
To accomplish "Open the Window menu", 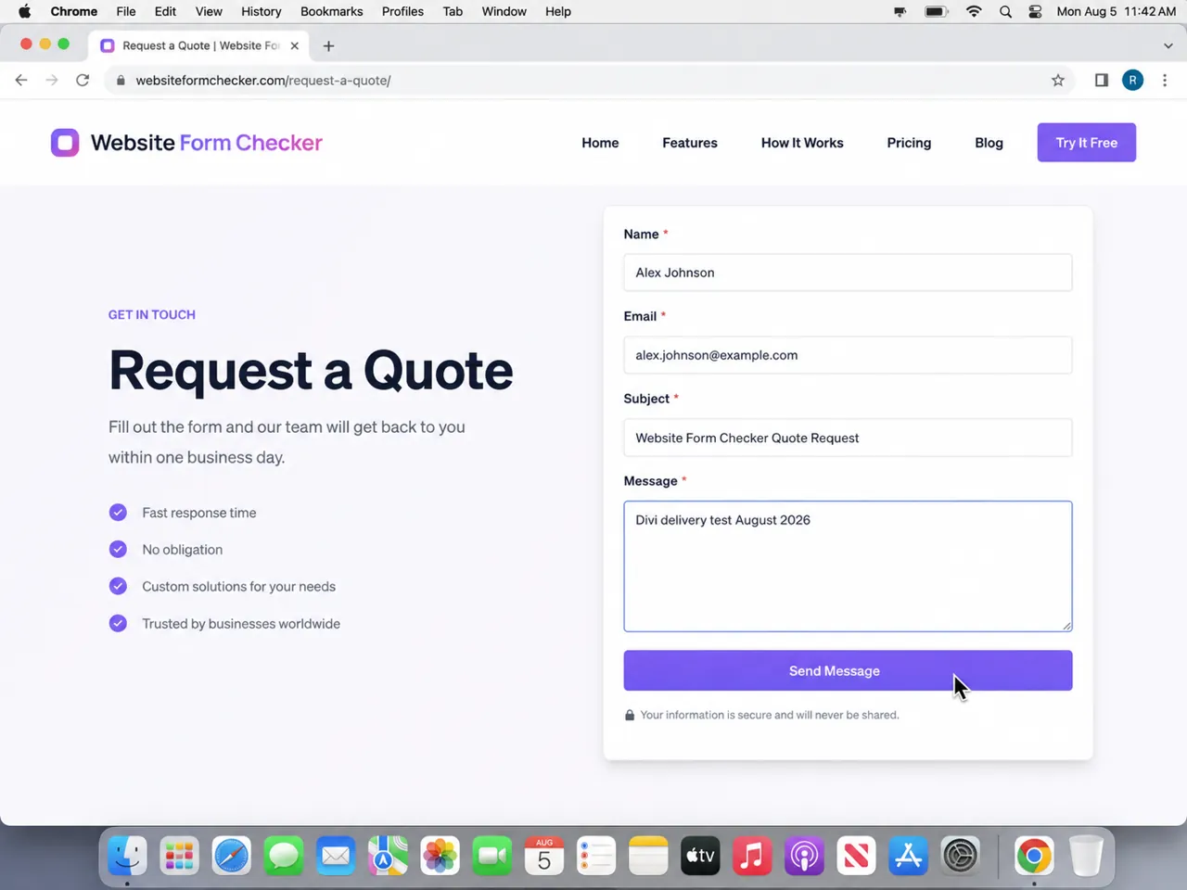I will click(x=504, y=12).
